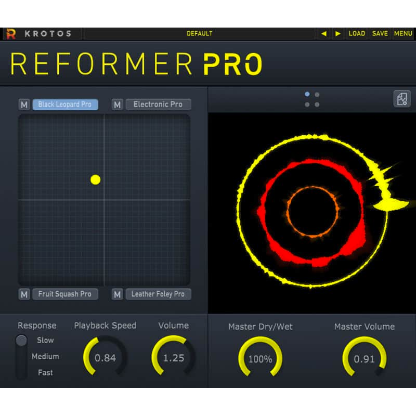Open the MENU in top bar
The width and height of the screenshot is (416, 416).
403,34
